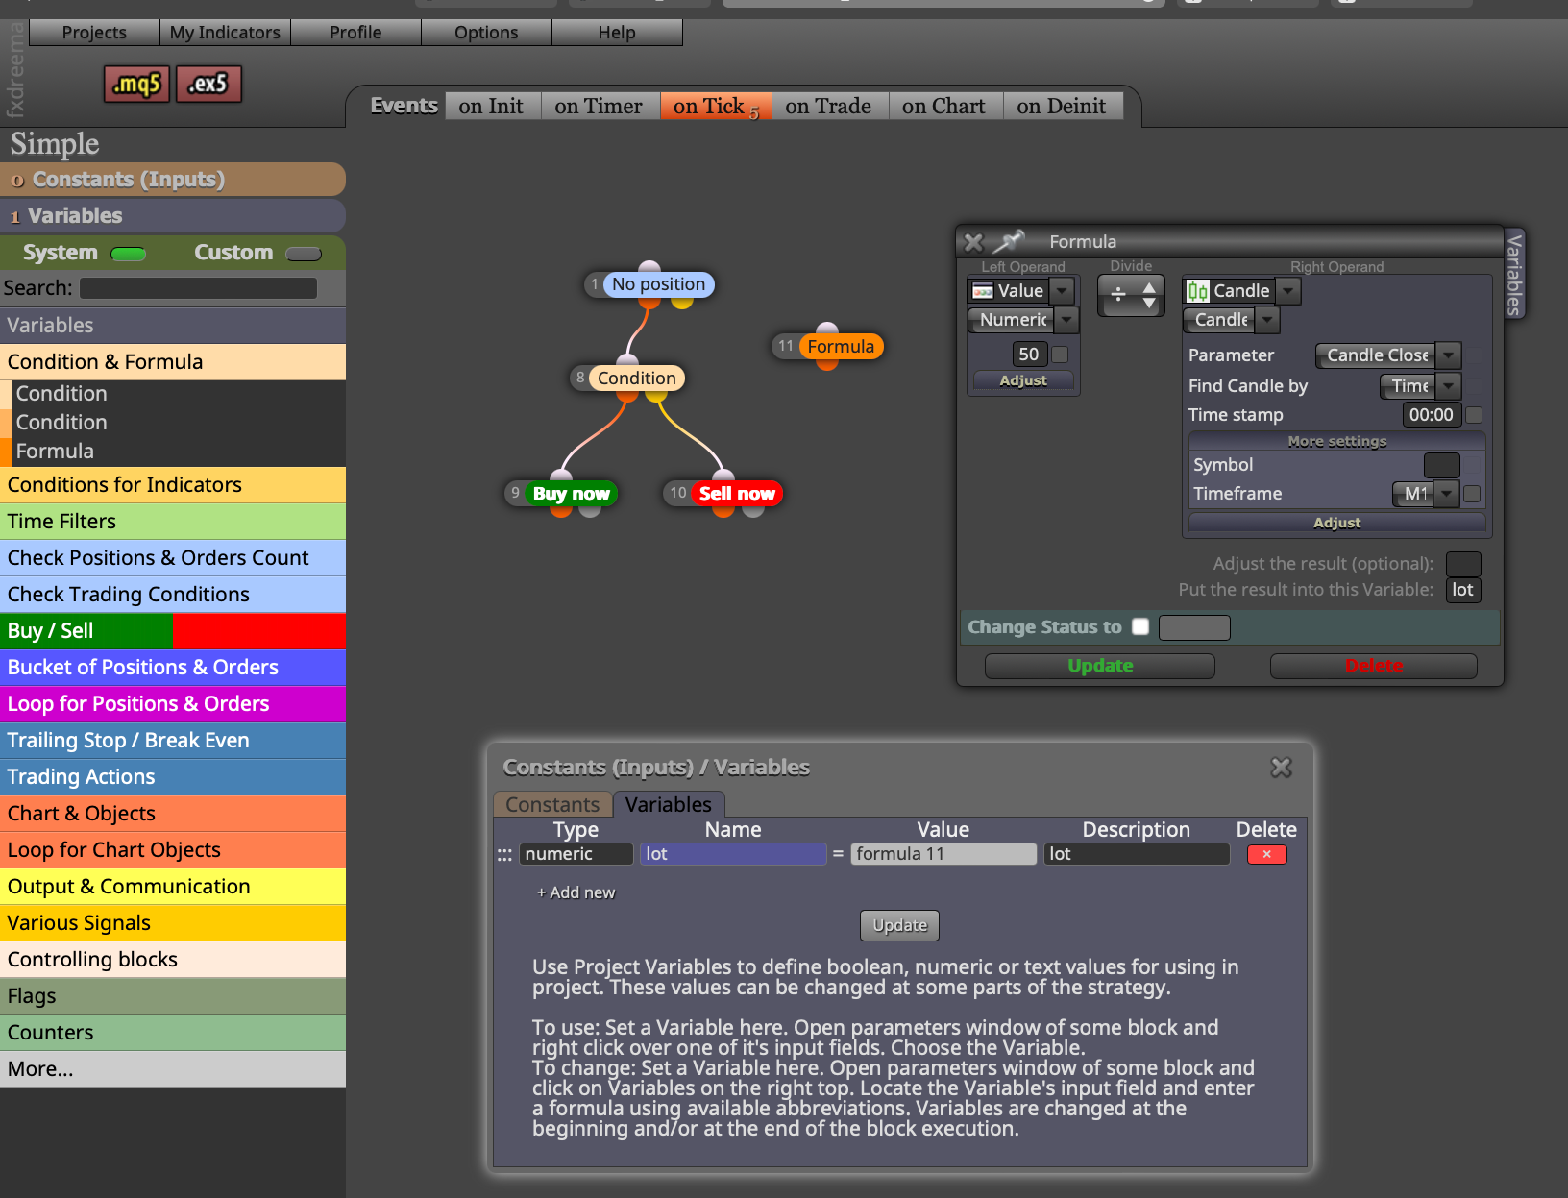Toggle the Custom blocks switch
The width and height of the screenshot is (1568, 1198).
(304, 254)
